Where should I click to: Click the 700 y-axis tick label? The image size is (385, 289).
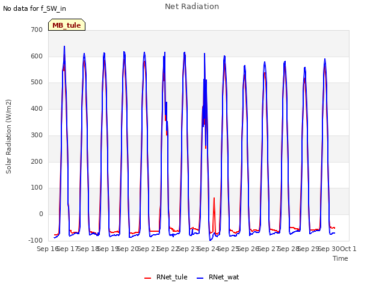(37, 30)
